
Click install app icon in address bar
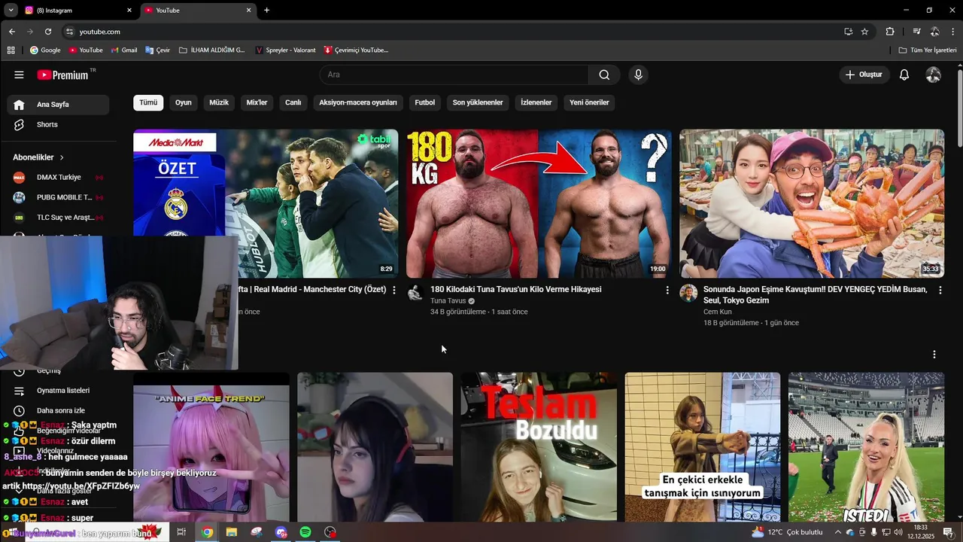coord(849,32)
